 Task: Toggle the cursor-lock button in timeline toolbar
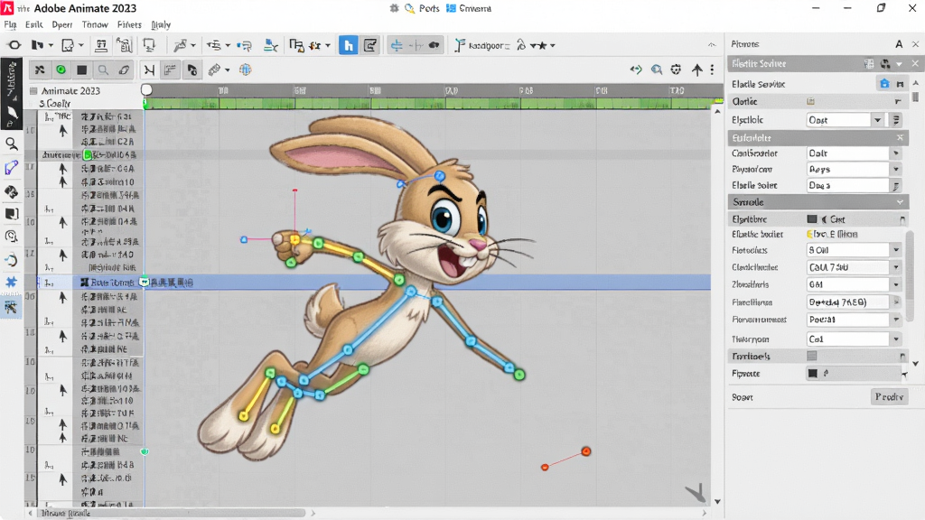coord(192,70)
